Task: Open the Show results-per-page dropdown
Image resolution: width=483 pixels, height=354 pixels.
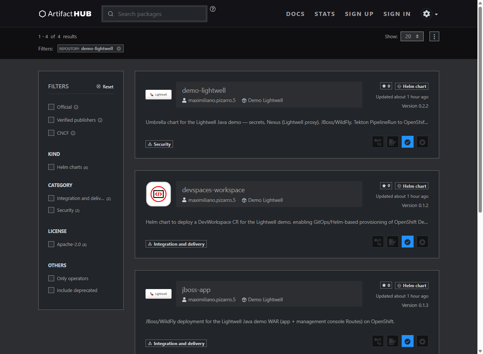Action: 412,36
